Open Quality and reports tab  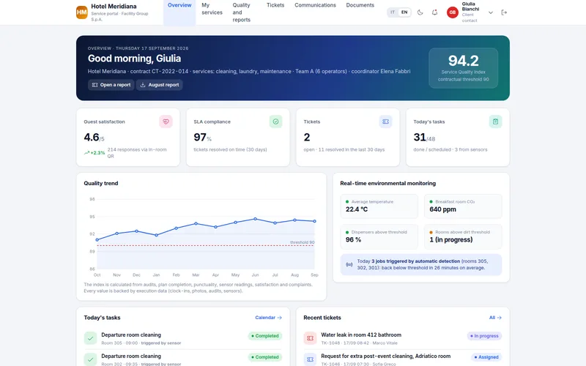242,12
